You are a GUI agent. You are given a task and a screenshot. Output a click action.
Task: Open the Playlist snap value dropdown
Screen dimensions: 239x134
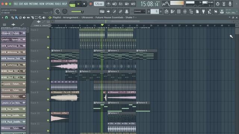pos(37,26)
